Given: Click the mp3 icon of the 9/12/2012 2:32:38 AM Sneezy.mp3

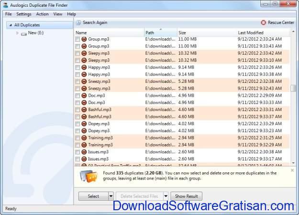Looking at the screenshot, I should pyautogui.click(x=84, y=81).
